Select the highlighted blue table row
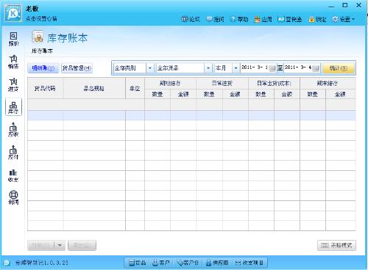This screenshot has height=270, width=368. coord(191,115)
